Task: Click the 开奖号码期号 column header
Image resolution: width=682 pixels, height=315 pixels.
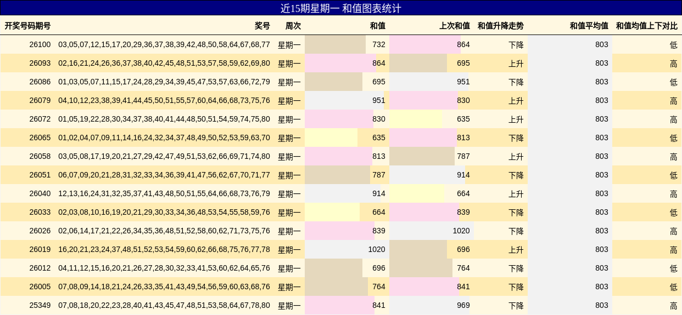Action: click(x=27, y=26)
